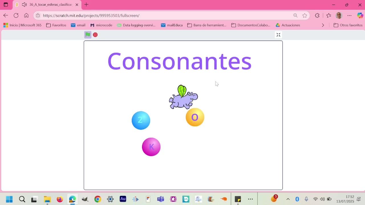Open the Copilot sidebar
Viewport: 365px width, 205px height.
tap(360, 15)
